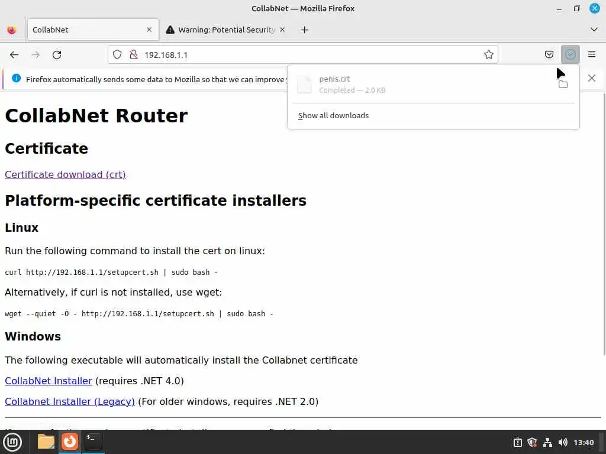Click the Firefox taskbar button
The image size is (606, 454).
pos(70,442)
